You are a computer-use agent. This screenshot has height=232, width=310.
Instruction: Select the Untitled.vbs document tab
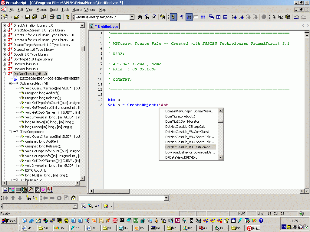coord(104,27)
